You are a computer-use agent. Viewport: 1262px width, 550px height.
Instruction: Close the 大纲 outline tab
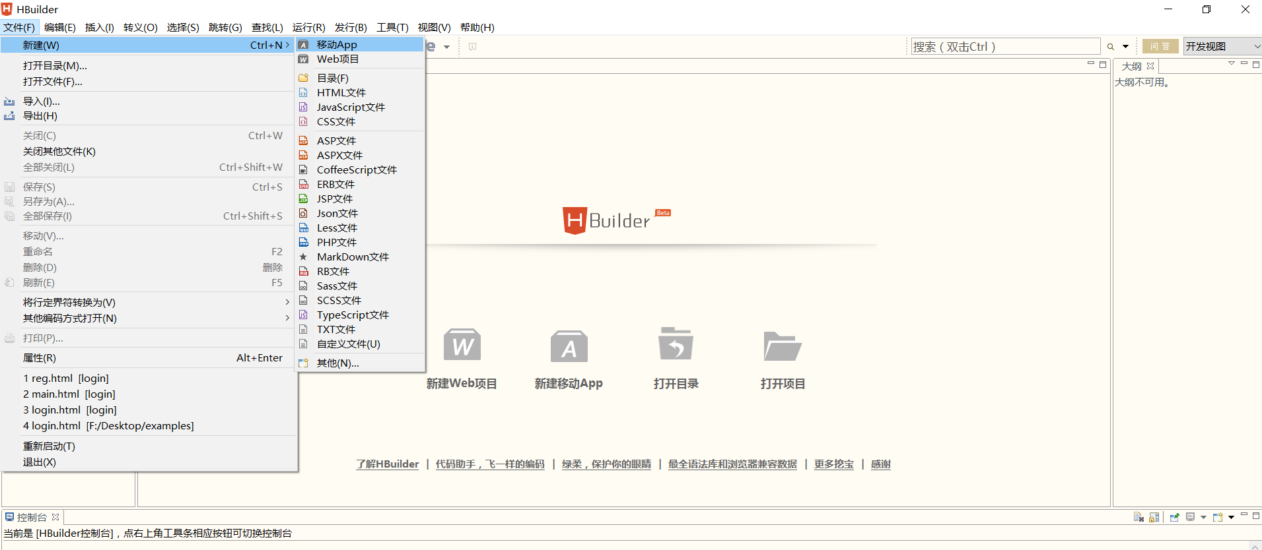pyautogui.click(x=1150, y=66)
